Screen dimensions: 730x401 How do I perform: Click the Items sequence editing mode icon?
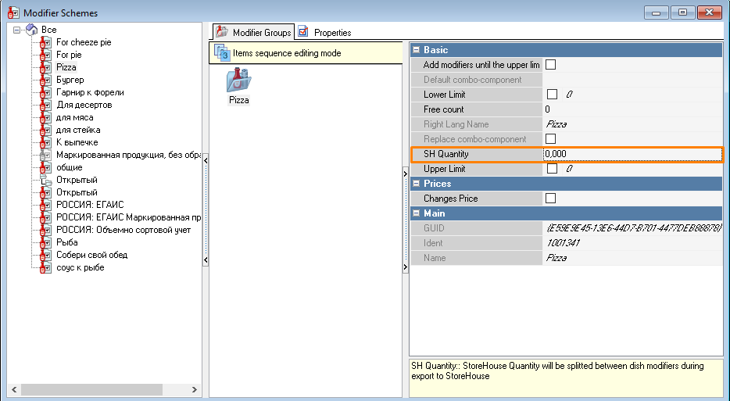222,53
